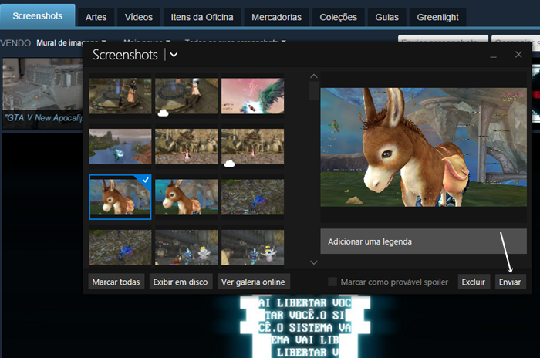Select rocky ruins thumbnail without cloud icon

tap(187, 147)
